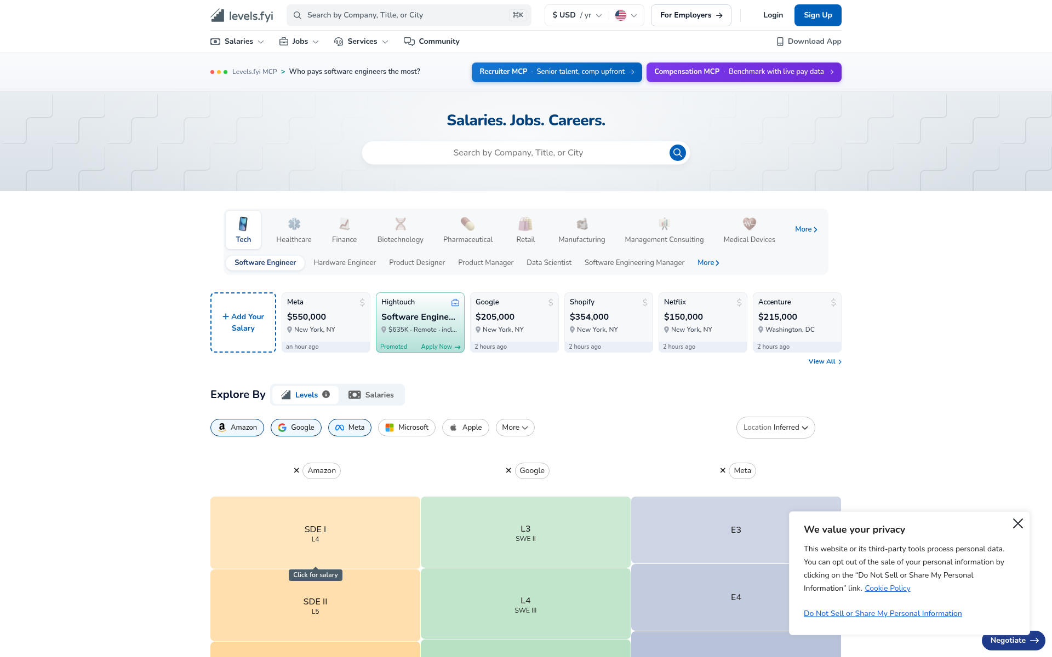Select the Data Scientist role tab

click(549, 263)
